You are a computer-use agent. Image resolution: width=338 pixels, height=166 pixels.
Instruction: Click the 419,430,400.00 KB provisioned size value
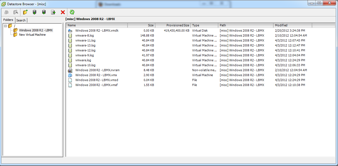tap(177, 31)
